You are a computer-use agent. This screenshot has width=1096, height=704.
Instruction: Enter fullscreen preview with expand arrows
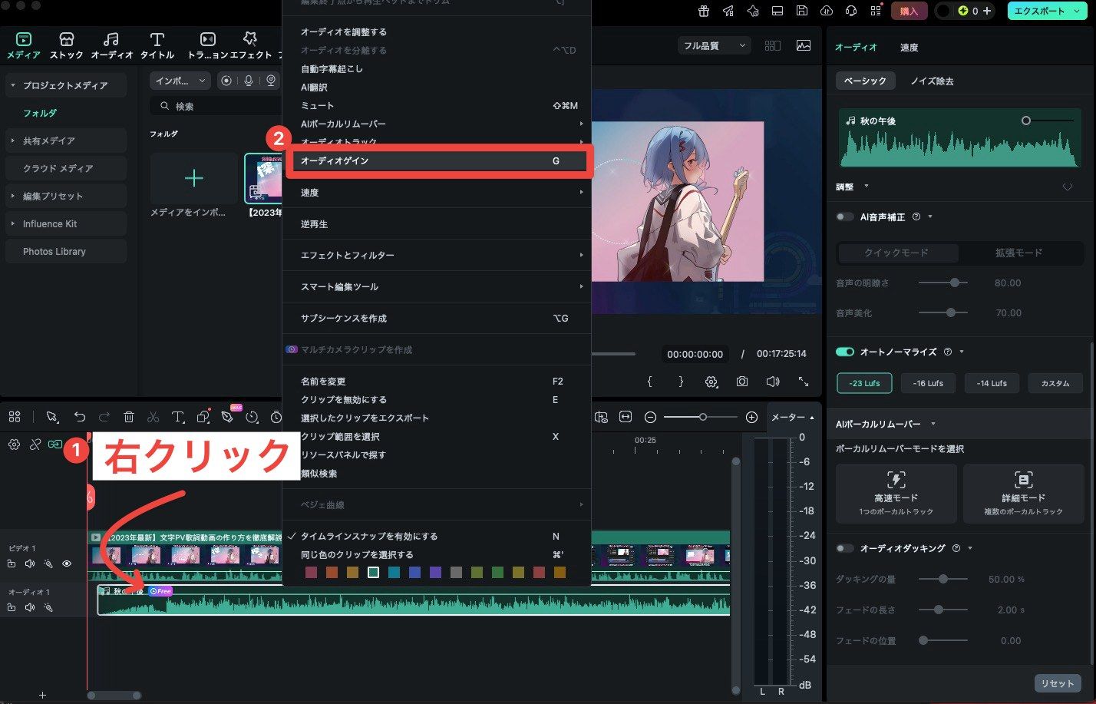pos(804,382)
